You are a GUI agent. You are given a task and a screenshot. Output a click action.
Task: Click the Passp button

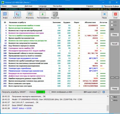(x=115, y=89)
